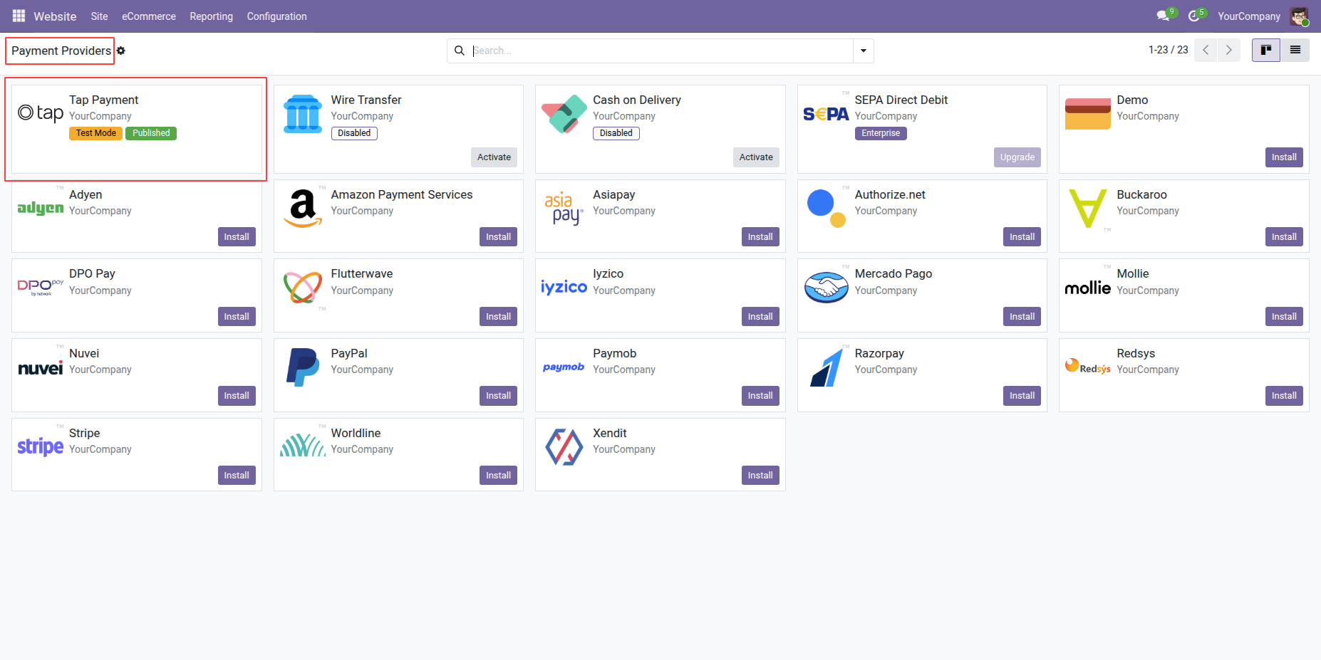The height and width of the screenshot is (660, 1321).
Task: Click the Amazon logo
Action: (x=303, y=208)
